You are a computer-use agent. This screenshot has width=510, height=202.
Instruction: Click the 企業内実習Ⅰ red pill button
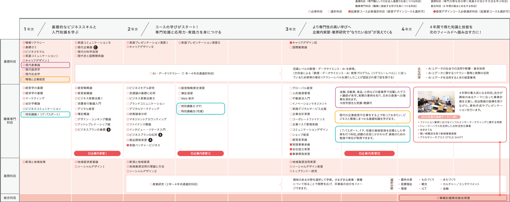click(97, 153)
